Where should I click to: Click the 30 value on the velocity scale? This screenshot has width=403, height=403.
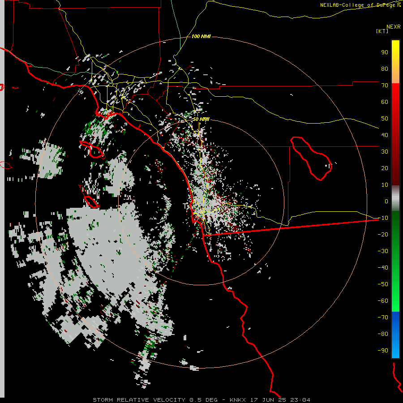385,152
